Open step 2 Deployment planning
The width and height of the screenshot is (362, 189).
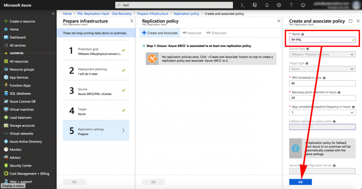coord(96,70)
